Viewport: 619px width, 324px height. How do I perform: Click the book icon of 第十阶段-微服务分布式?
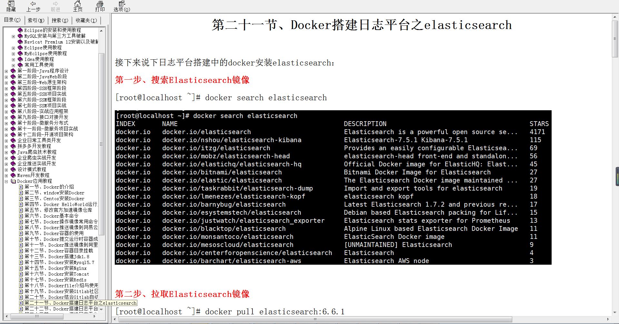tap(13, 123)
